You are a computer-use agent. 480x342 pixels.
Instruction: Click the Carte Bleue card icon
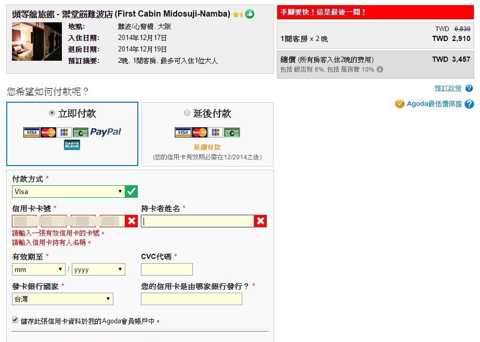pyautogui.click(x=72, y=145)
